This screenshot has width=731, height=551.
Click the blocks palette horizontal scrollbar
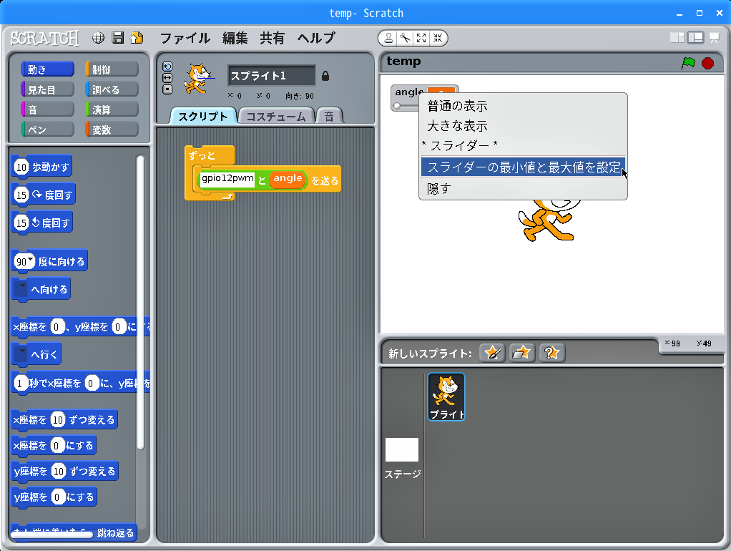pyautogui.click(x=51, y=535)
